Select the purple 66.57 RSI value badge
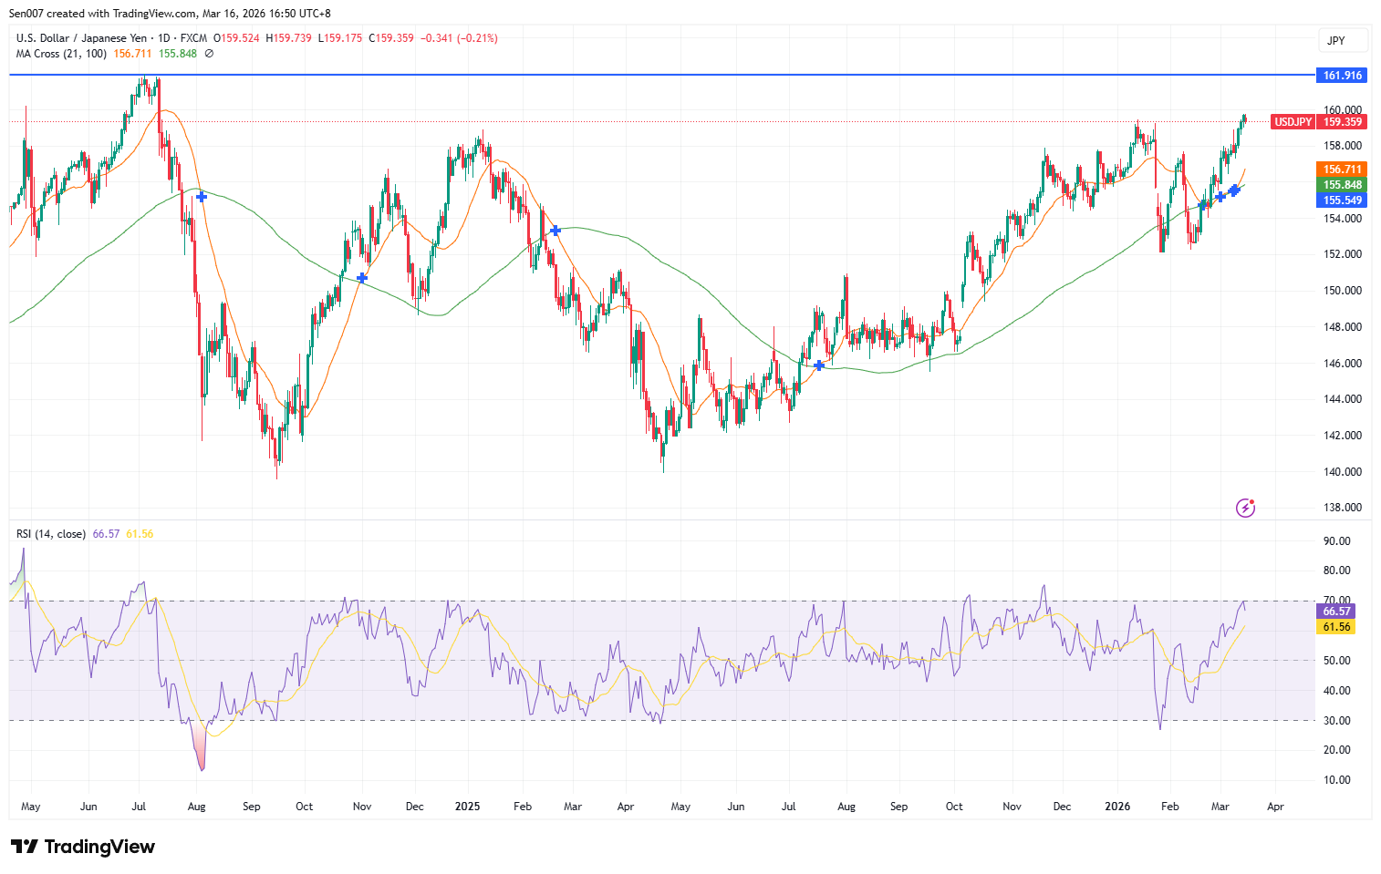 click(1334, 611)
